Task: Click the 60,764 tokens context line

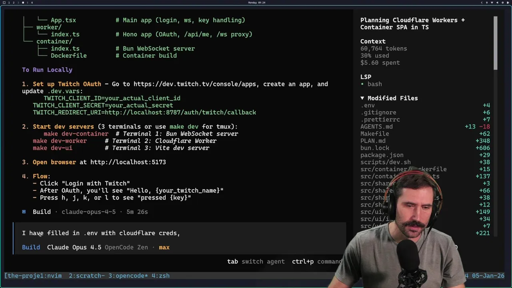Action: [x=384, y=48]
